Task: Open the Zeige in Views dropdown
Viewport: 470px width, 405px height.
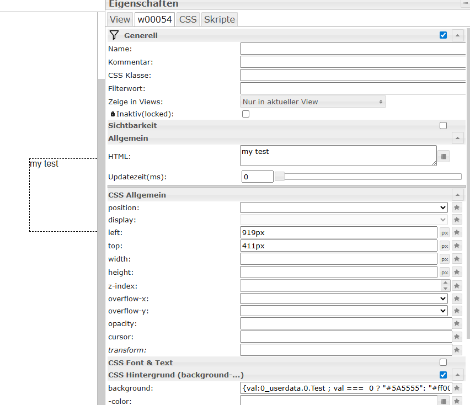Action: click(313, 102)
